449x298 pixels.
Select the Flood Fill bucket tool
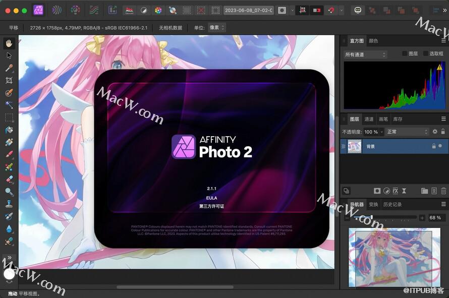pos(9,130)
